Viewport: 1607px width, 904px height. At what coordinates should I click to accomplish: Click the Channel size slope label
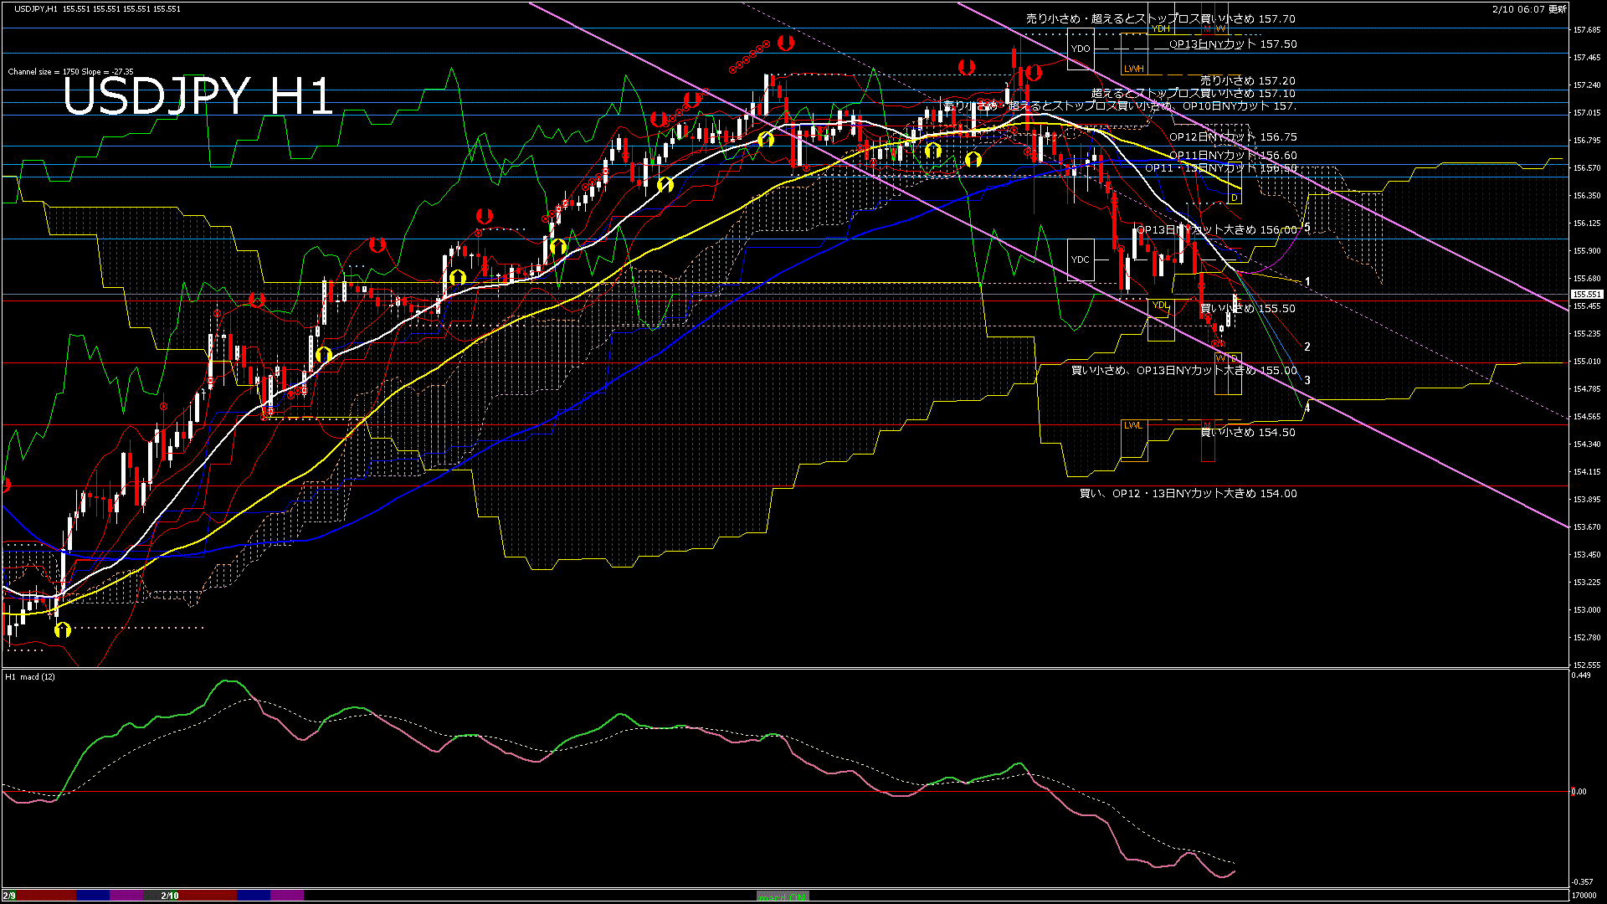(70, 72)
